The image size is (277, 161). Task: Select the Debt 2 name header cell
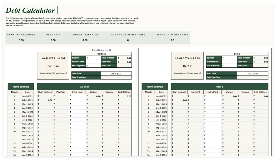tap(237, 54)
